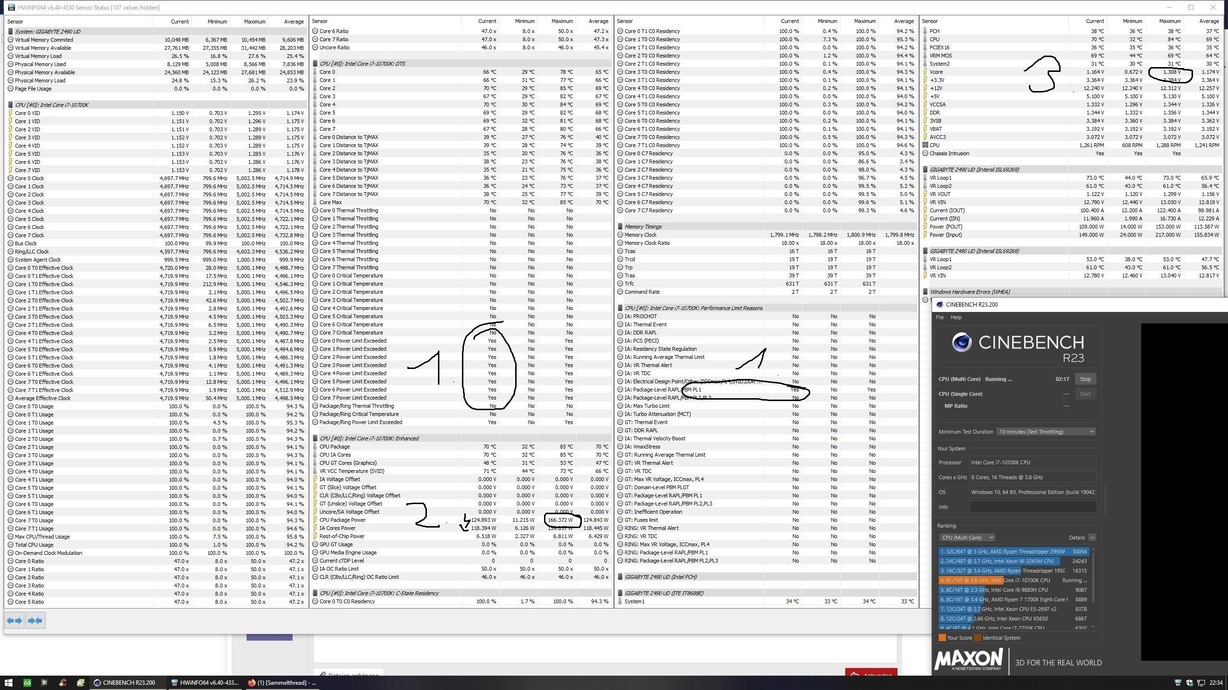
Task: Click the chip icon beside System: GIGABYTE Z490 UD
Action: click(x=11, y=32)
